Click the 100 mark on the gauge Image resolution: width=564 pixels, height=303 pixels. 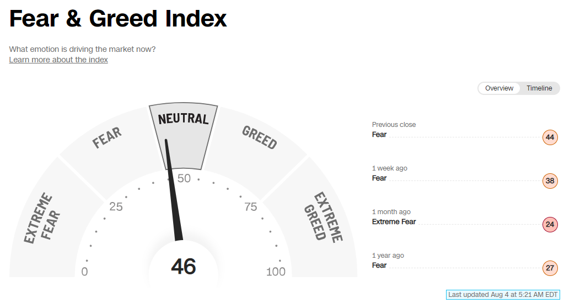pos(276,272)
